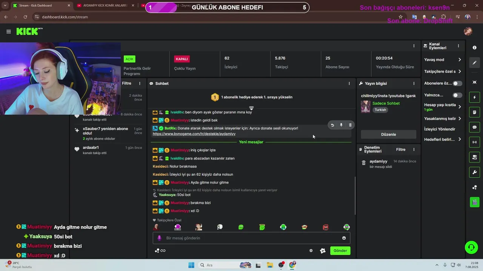This screenshot has height=271, width=483.
Task: Open File Explorer from taskbar
Action: (270, 265)
